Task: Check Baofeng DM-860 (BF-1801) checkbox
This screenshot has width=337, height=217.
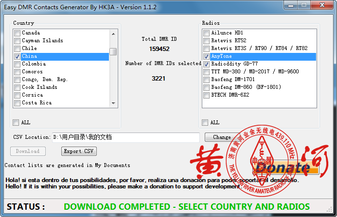Action: pyautogui.click(x=206, y=87)
